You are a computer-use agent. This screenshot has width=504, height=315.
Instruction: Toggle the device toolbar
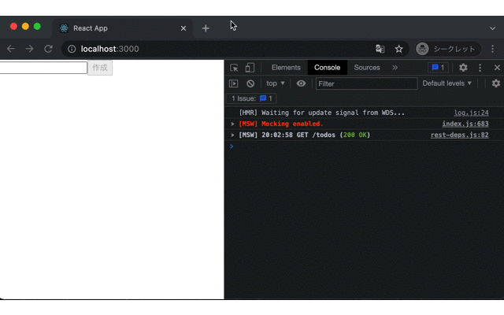(x=250, y=68)
